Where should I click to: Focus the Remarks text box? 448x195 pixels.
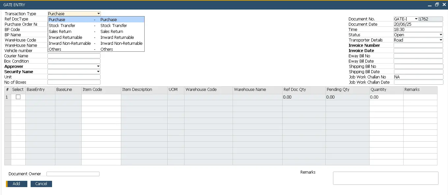click(385, 178)
